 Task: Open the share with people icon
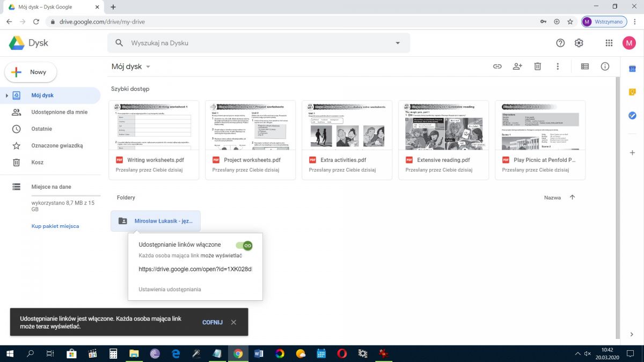(x=517, y=67)
